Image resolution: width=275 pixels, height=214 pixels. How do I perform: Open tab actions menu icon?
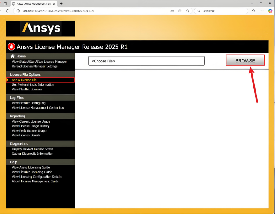pyautogui.click(x=6, y=4)
